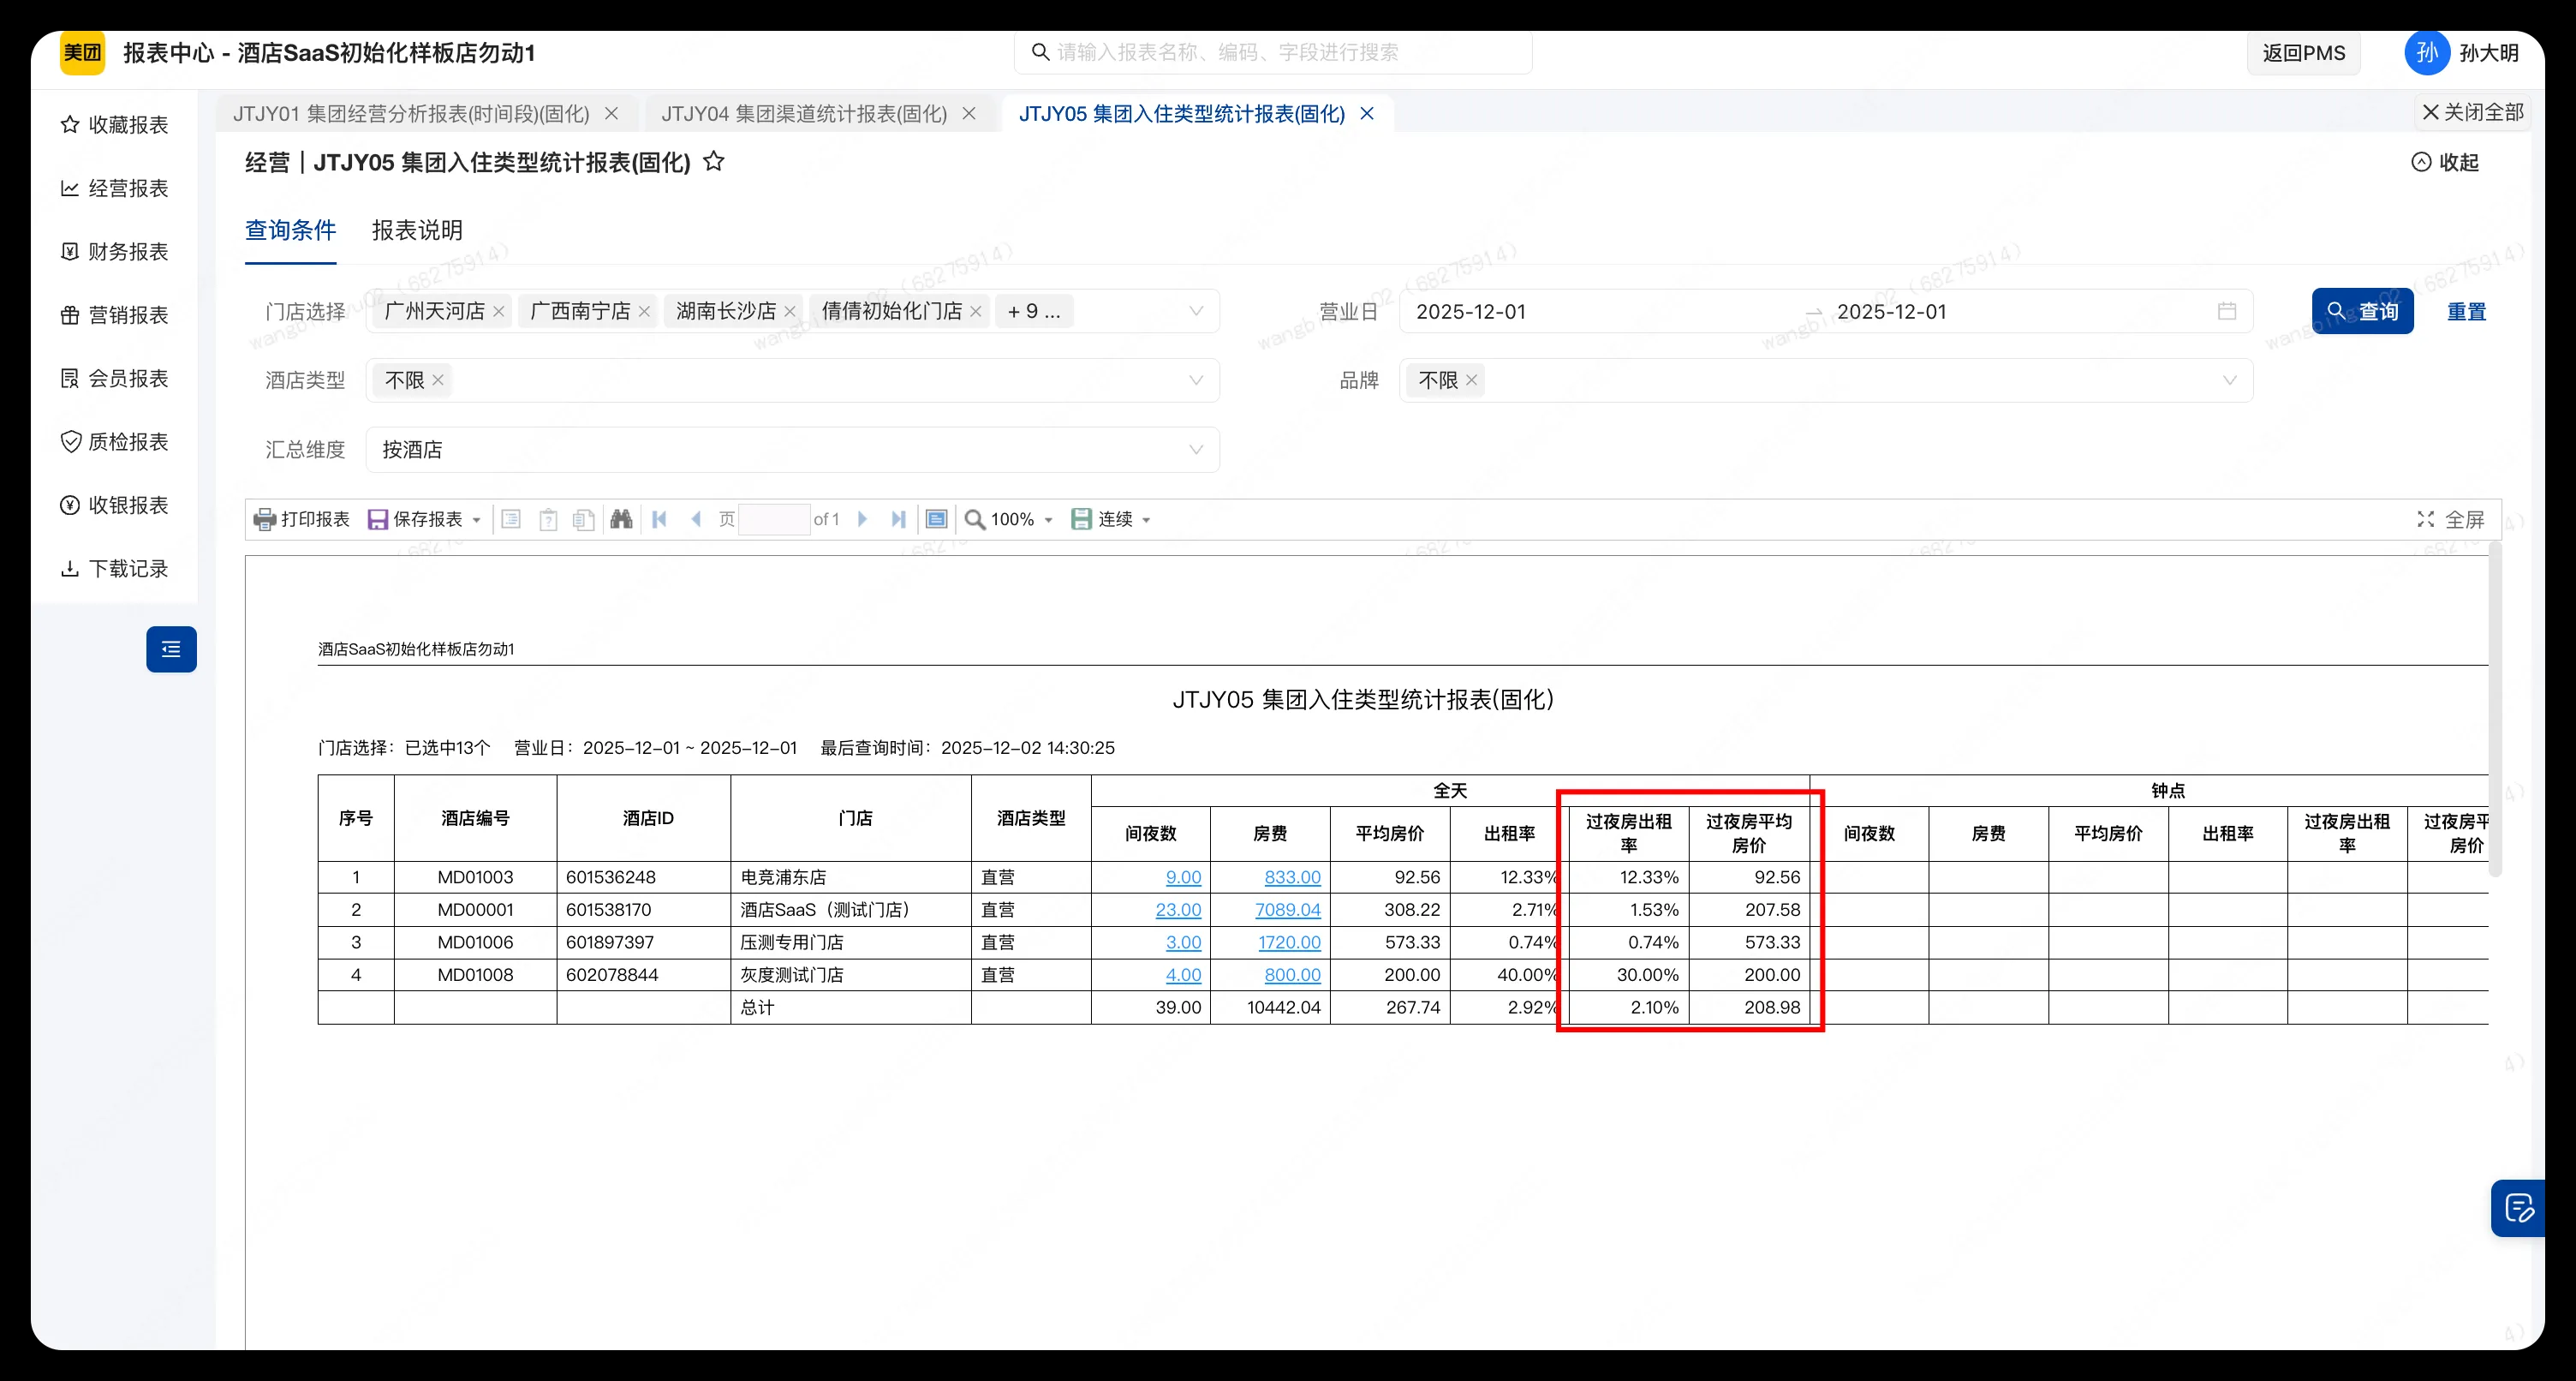Click the find (binoculars) icon in the toolbar
This screenshot has height=1381, width=2576.
point(621,518)
